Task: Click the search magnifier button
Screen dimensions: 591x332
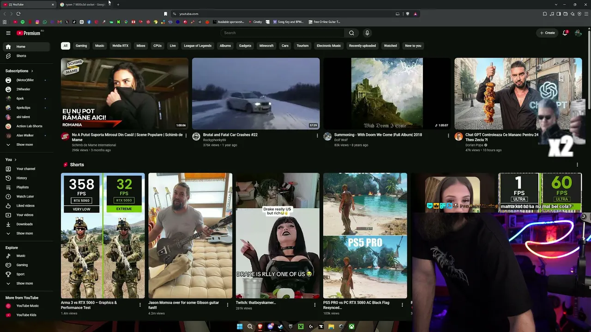Action: pyautogui.click(x=351, y=33)
